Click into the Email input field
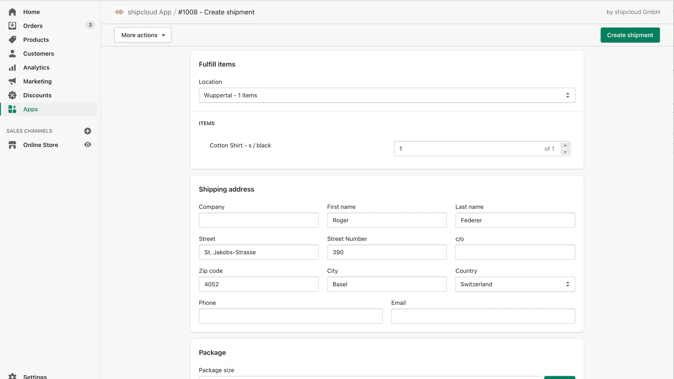674x379 pixels. (483, 316)
